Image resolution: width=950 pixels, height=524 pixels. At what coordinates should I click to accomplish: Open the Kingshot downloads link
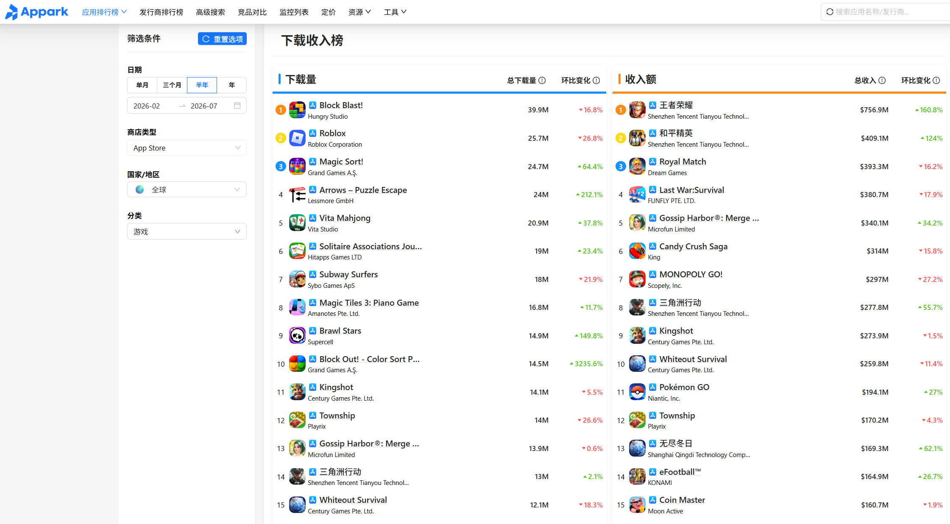tap(336, 387)
